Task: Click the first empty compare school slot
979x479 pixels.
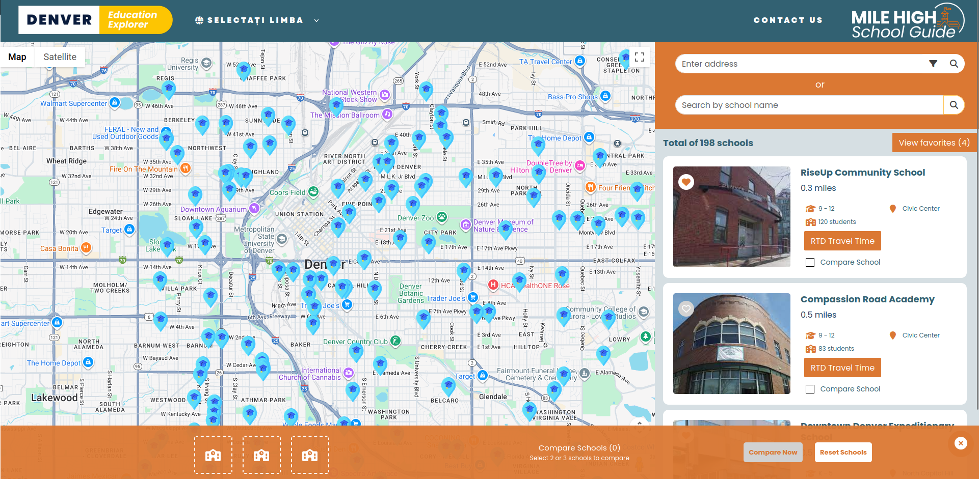Action: (213, 455)
